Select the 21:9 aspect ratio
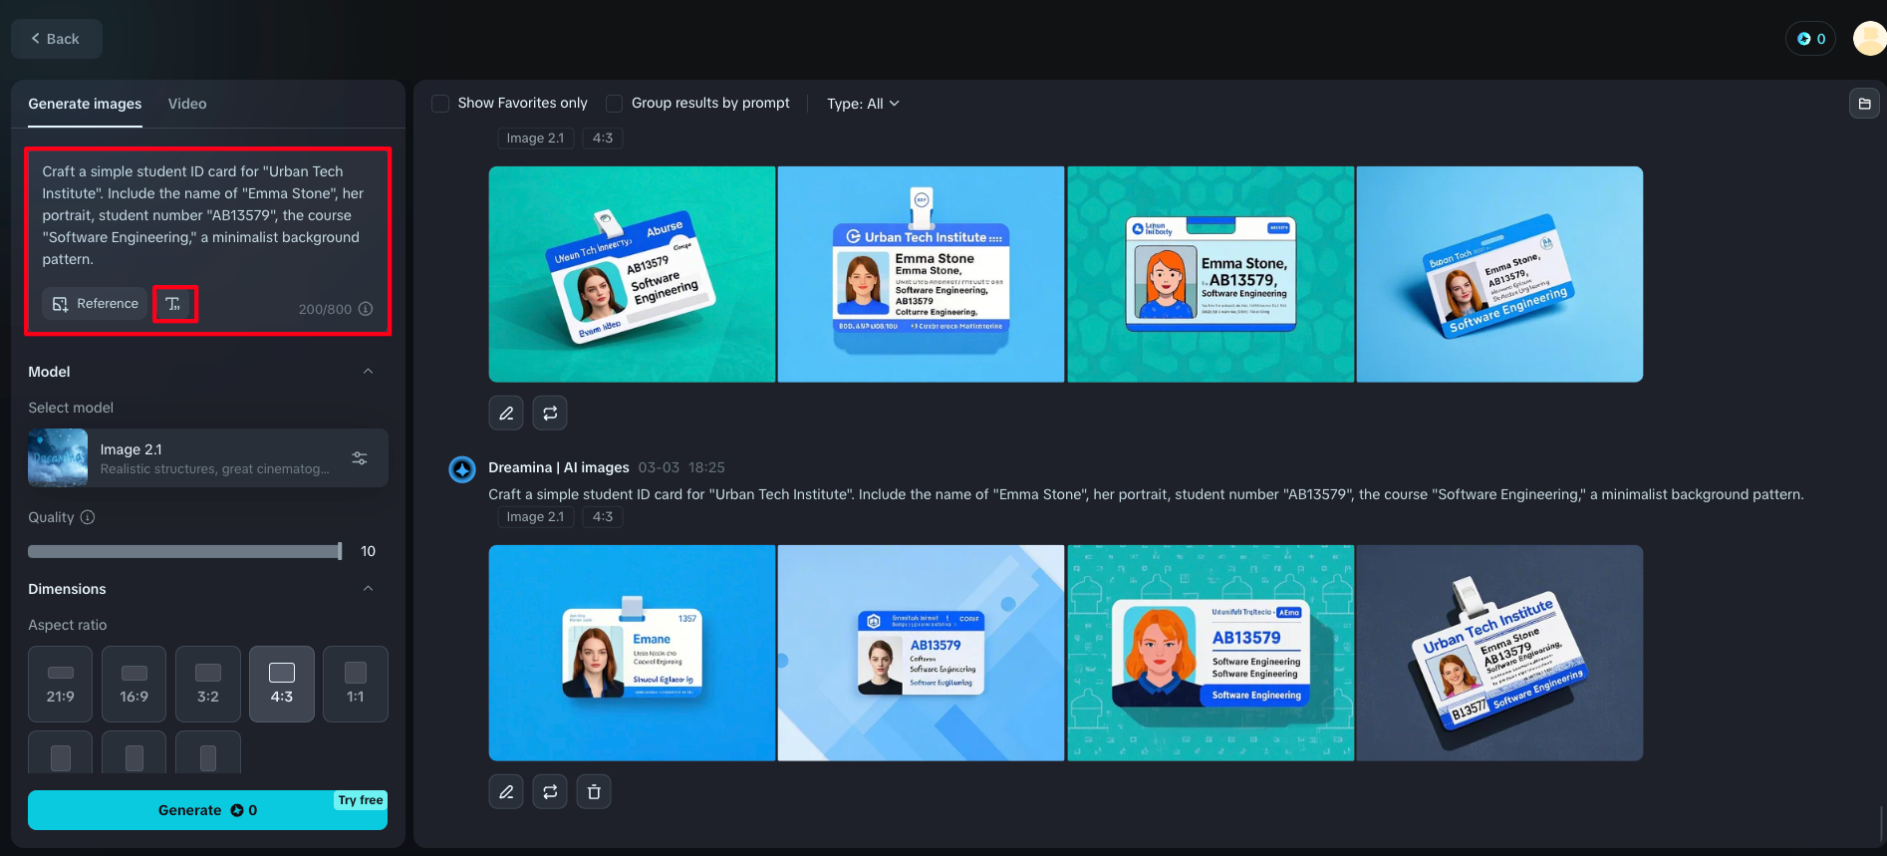The image size is (1887, 856). tap(61, 684)
